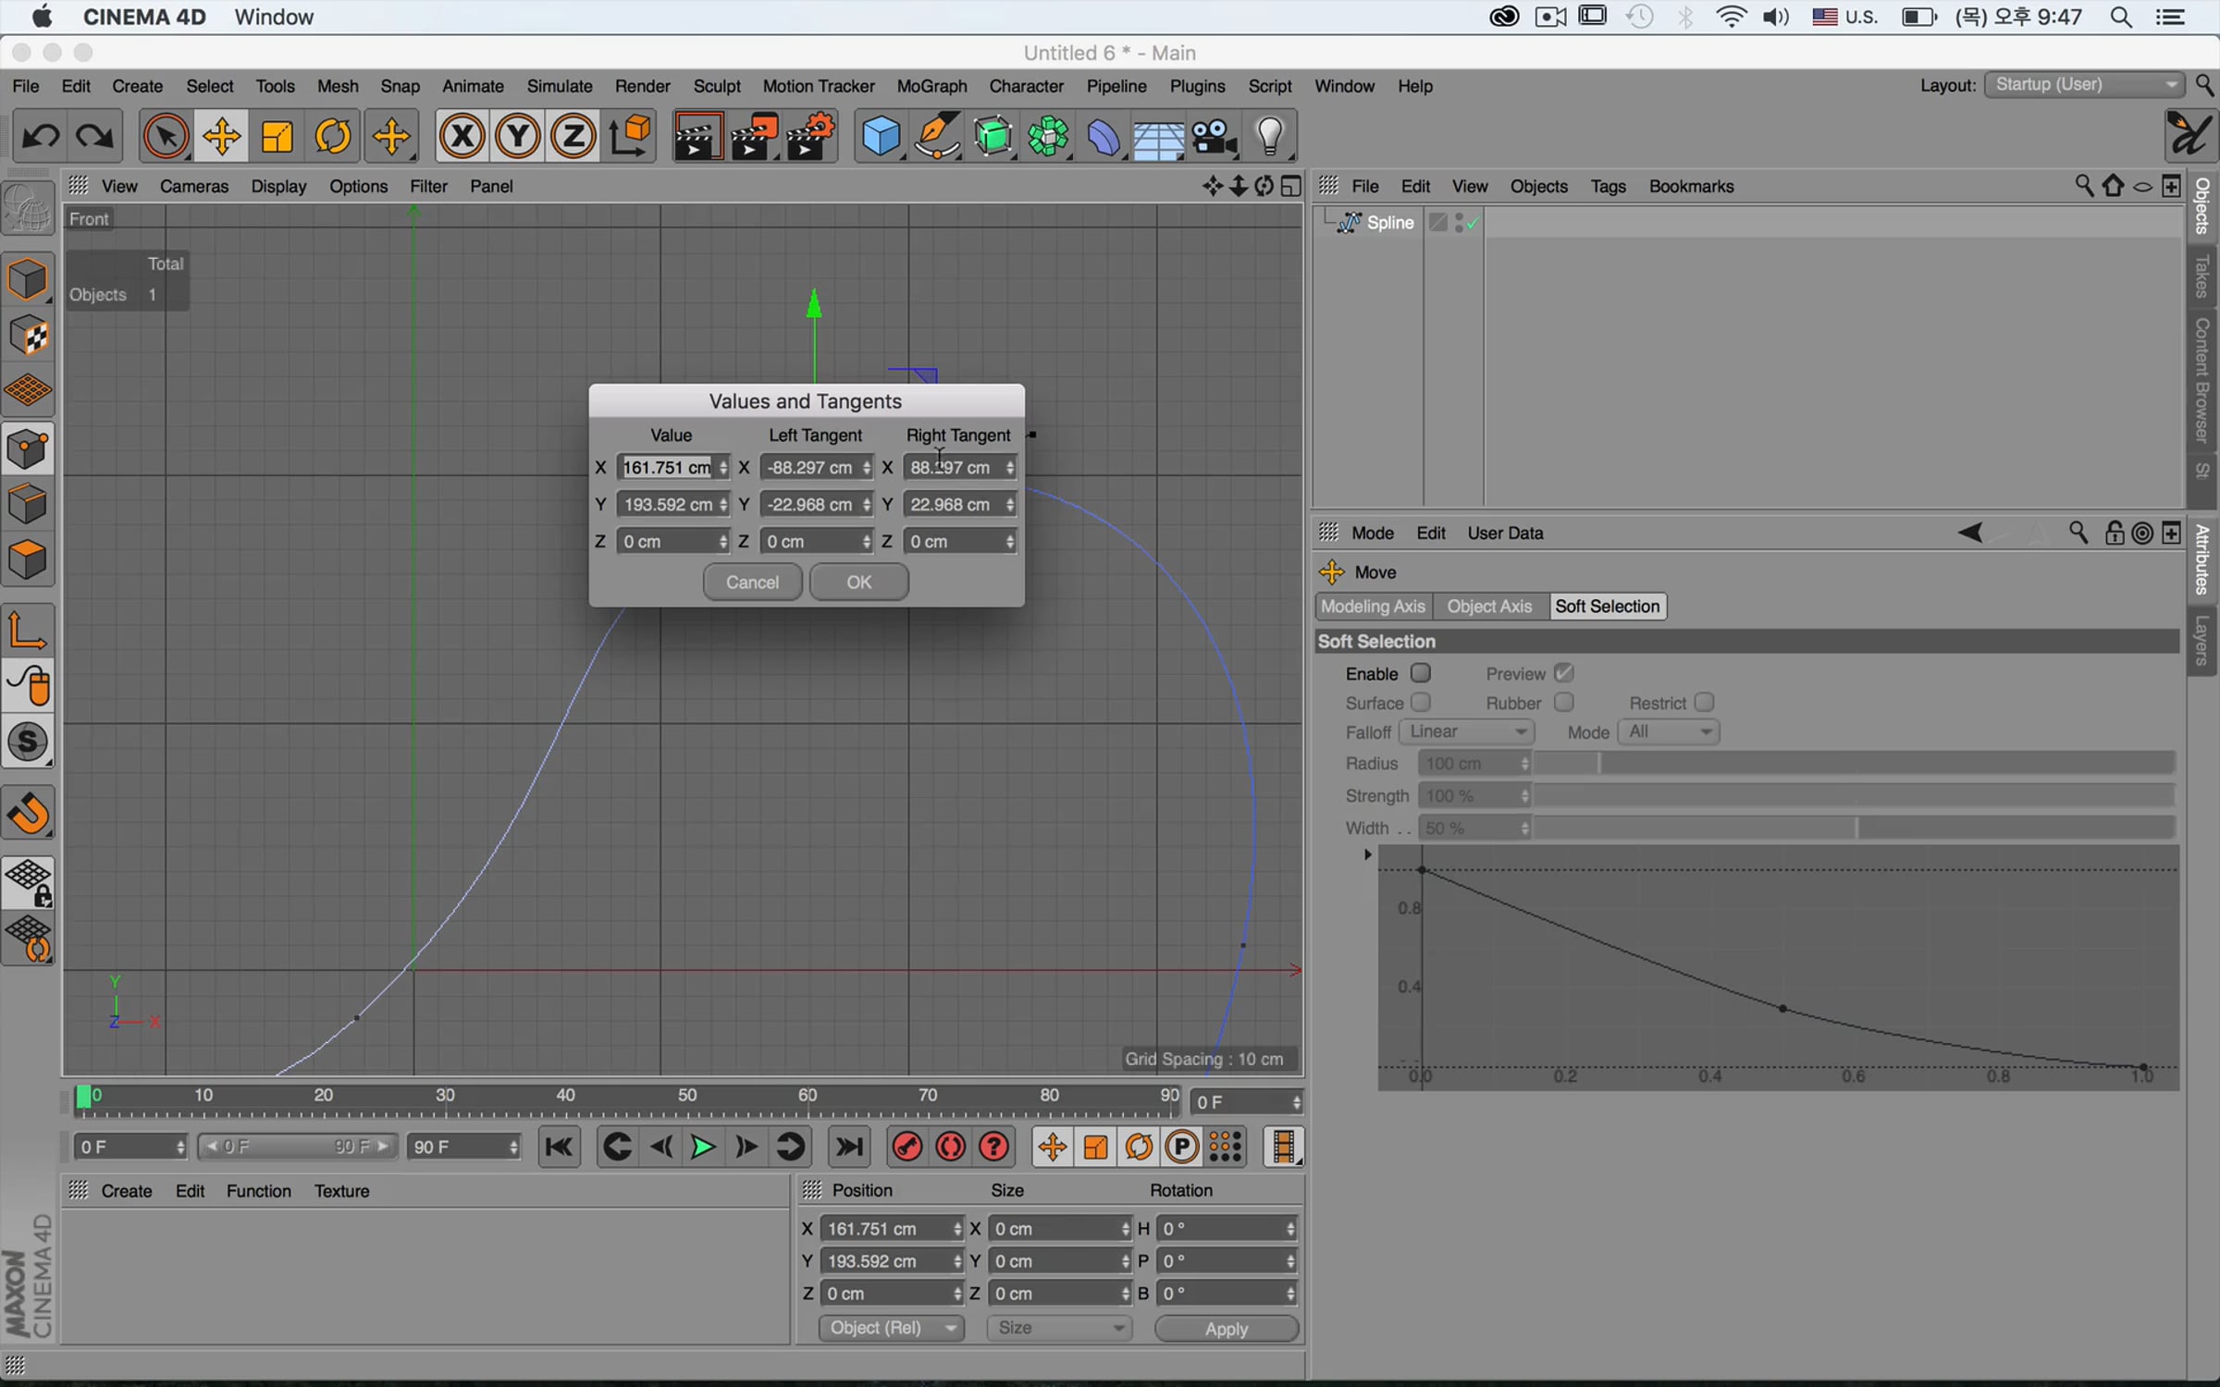Toggle the Rubber checkbox

click(x=1563, y=703)
